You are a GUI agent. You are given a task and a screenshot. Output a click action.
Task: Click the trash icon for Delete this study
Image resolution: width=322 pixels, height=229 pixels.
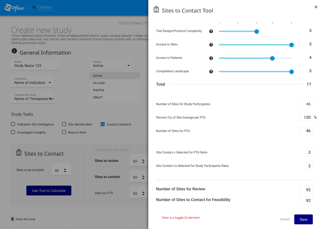coord(13,219)
